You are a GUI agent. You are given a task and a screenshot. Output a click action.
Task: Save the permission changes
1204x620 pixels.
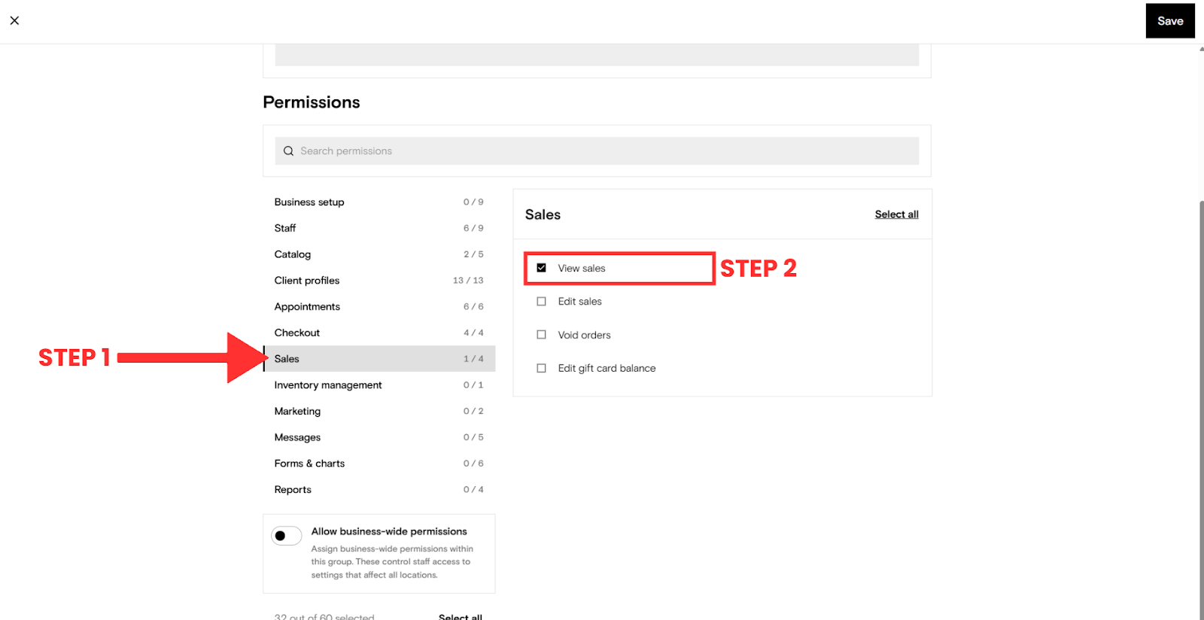1170,21
